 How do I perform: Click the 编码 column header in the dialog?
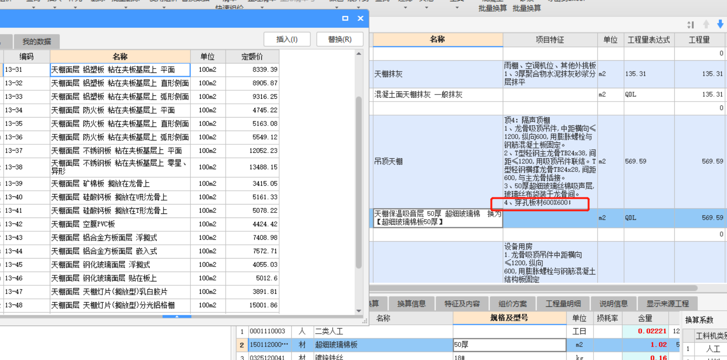(26, 57)
